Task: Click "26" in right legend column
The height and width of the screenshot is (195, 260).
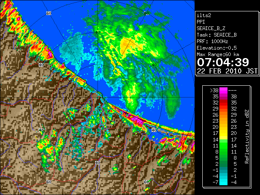Action: 234,121
